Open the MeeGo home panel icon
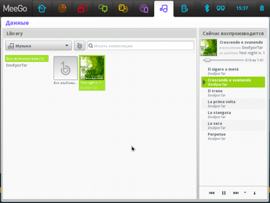270x203 pixels. click(42, 8)
